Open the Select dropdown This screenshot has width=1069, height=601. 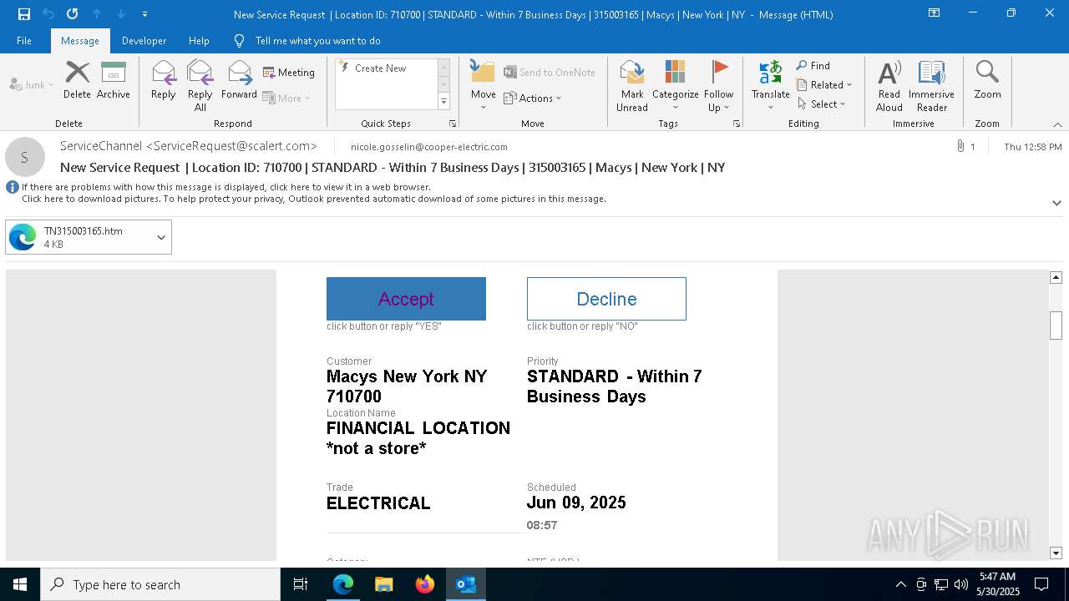(822, 104)
